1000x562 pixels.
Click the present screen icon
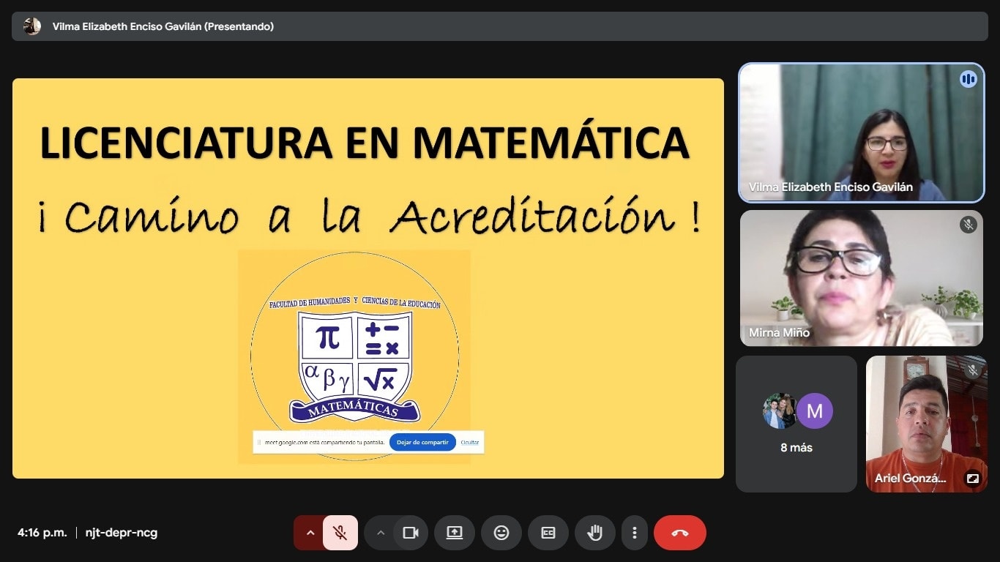click(455, 533)
